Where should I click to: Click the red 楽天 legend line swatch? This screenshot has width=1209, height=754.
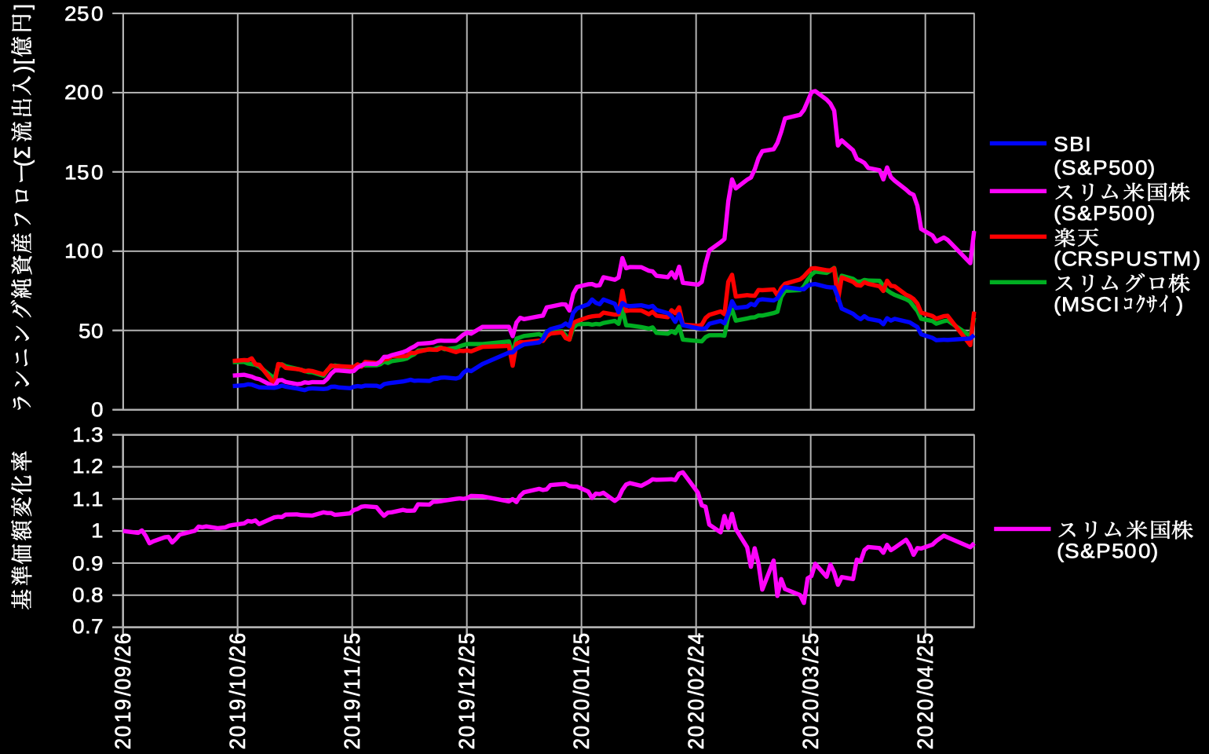tap(1019, 236)
